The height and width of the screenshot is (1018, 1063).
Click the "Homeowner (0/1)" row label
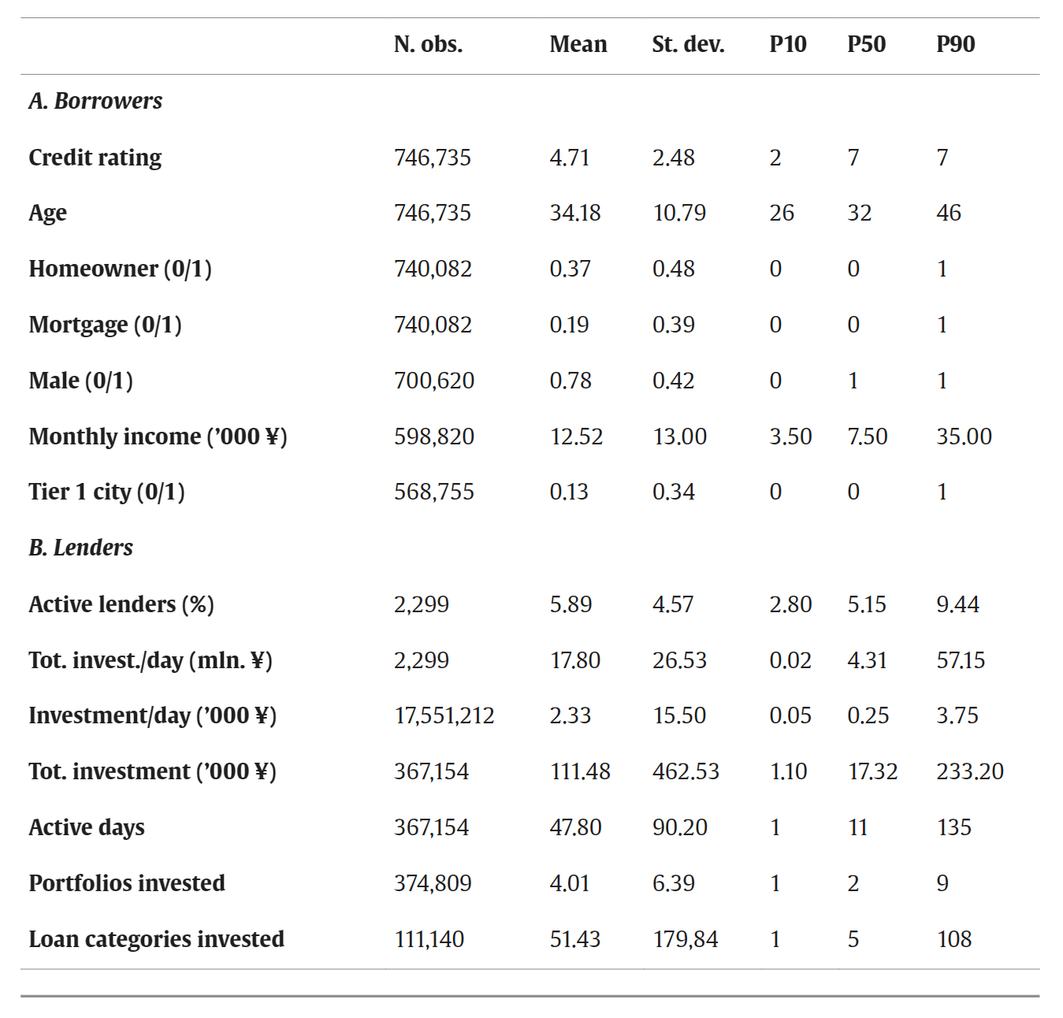pos(120,269)
